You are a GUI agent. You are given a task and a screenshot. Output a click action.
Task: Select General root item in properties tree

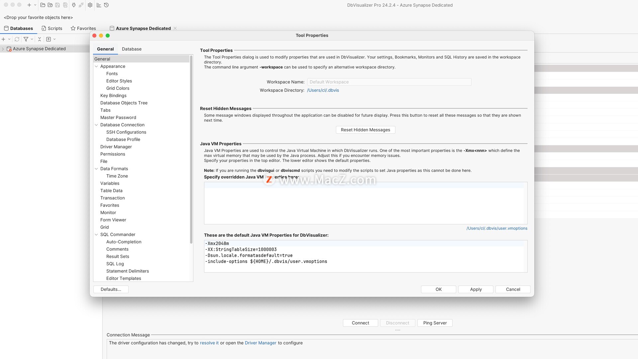pyautogui.click(x=141, y=59)
